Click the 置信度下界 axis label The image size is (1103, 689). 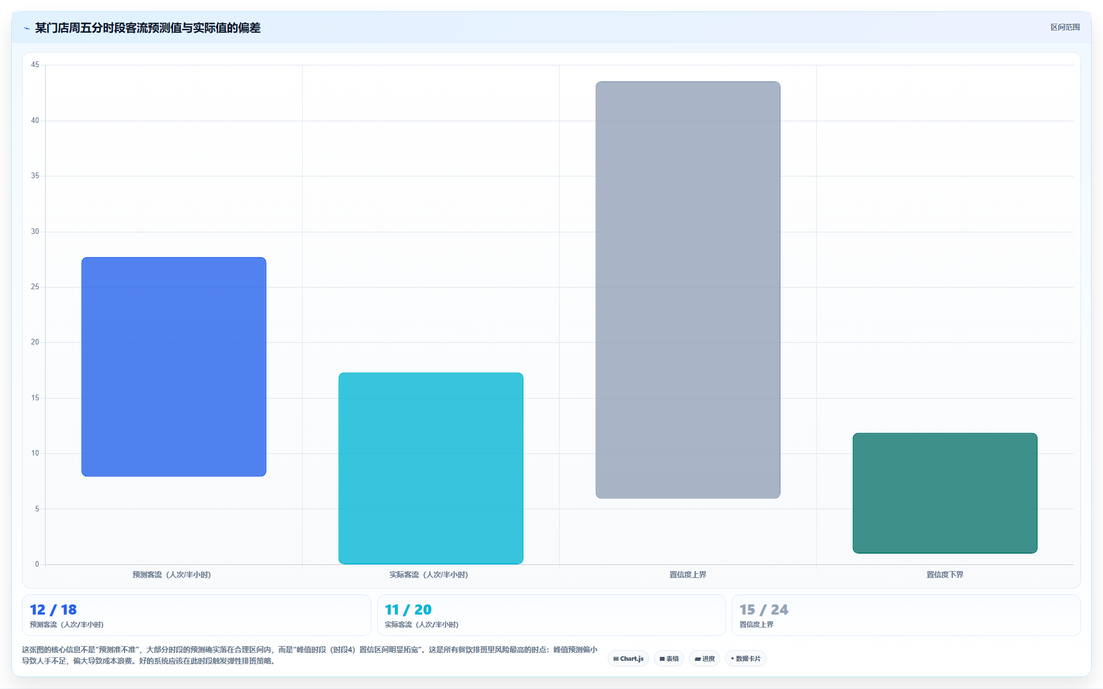click(x=945, y=575)
